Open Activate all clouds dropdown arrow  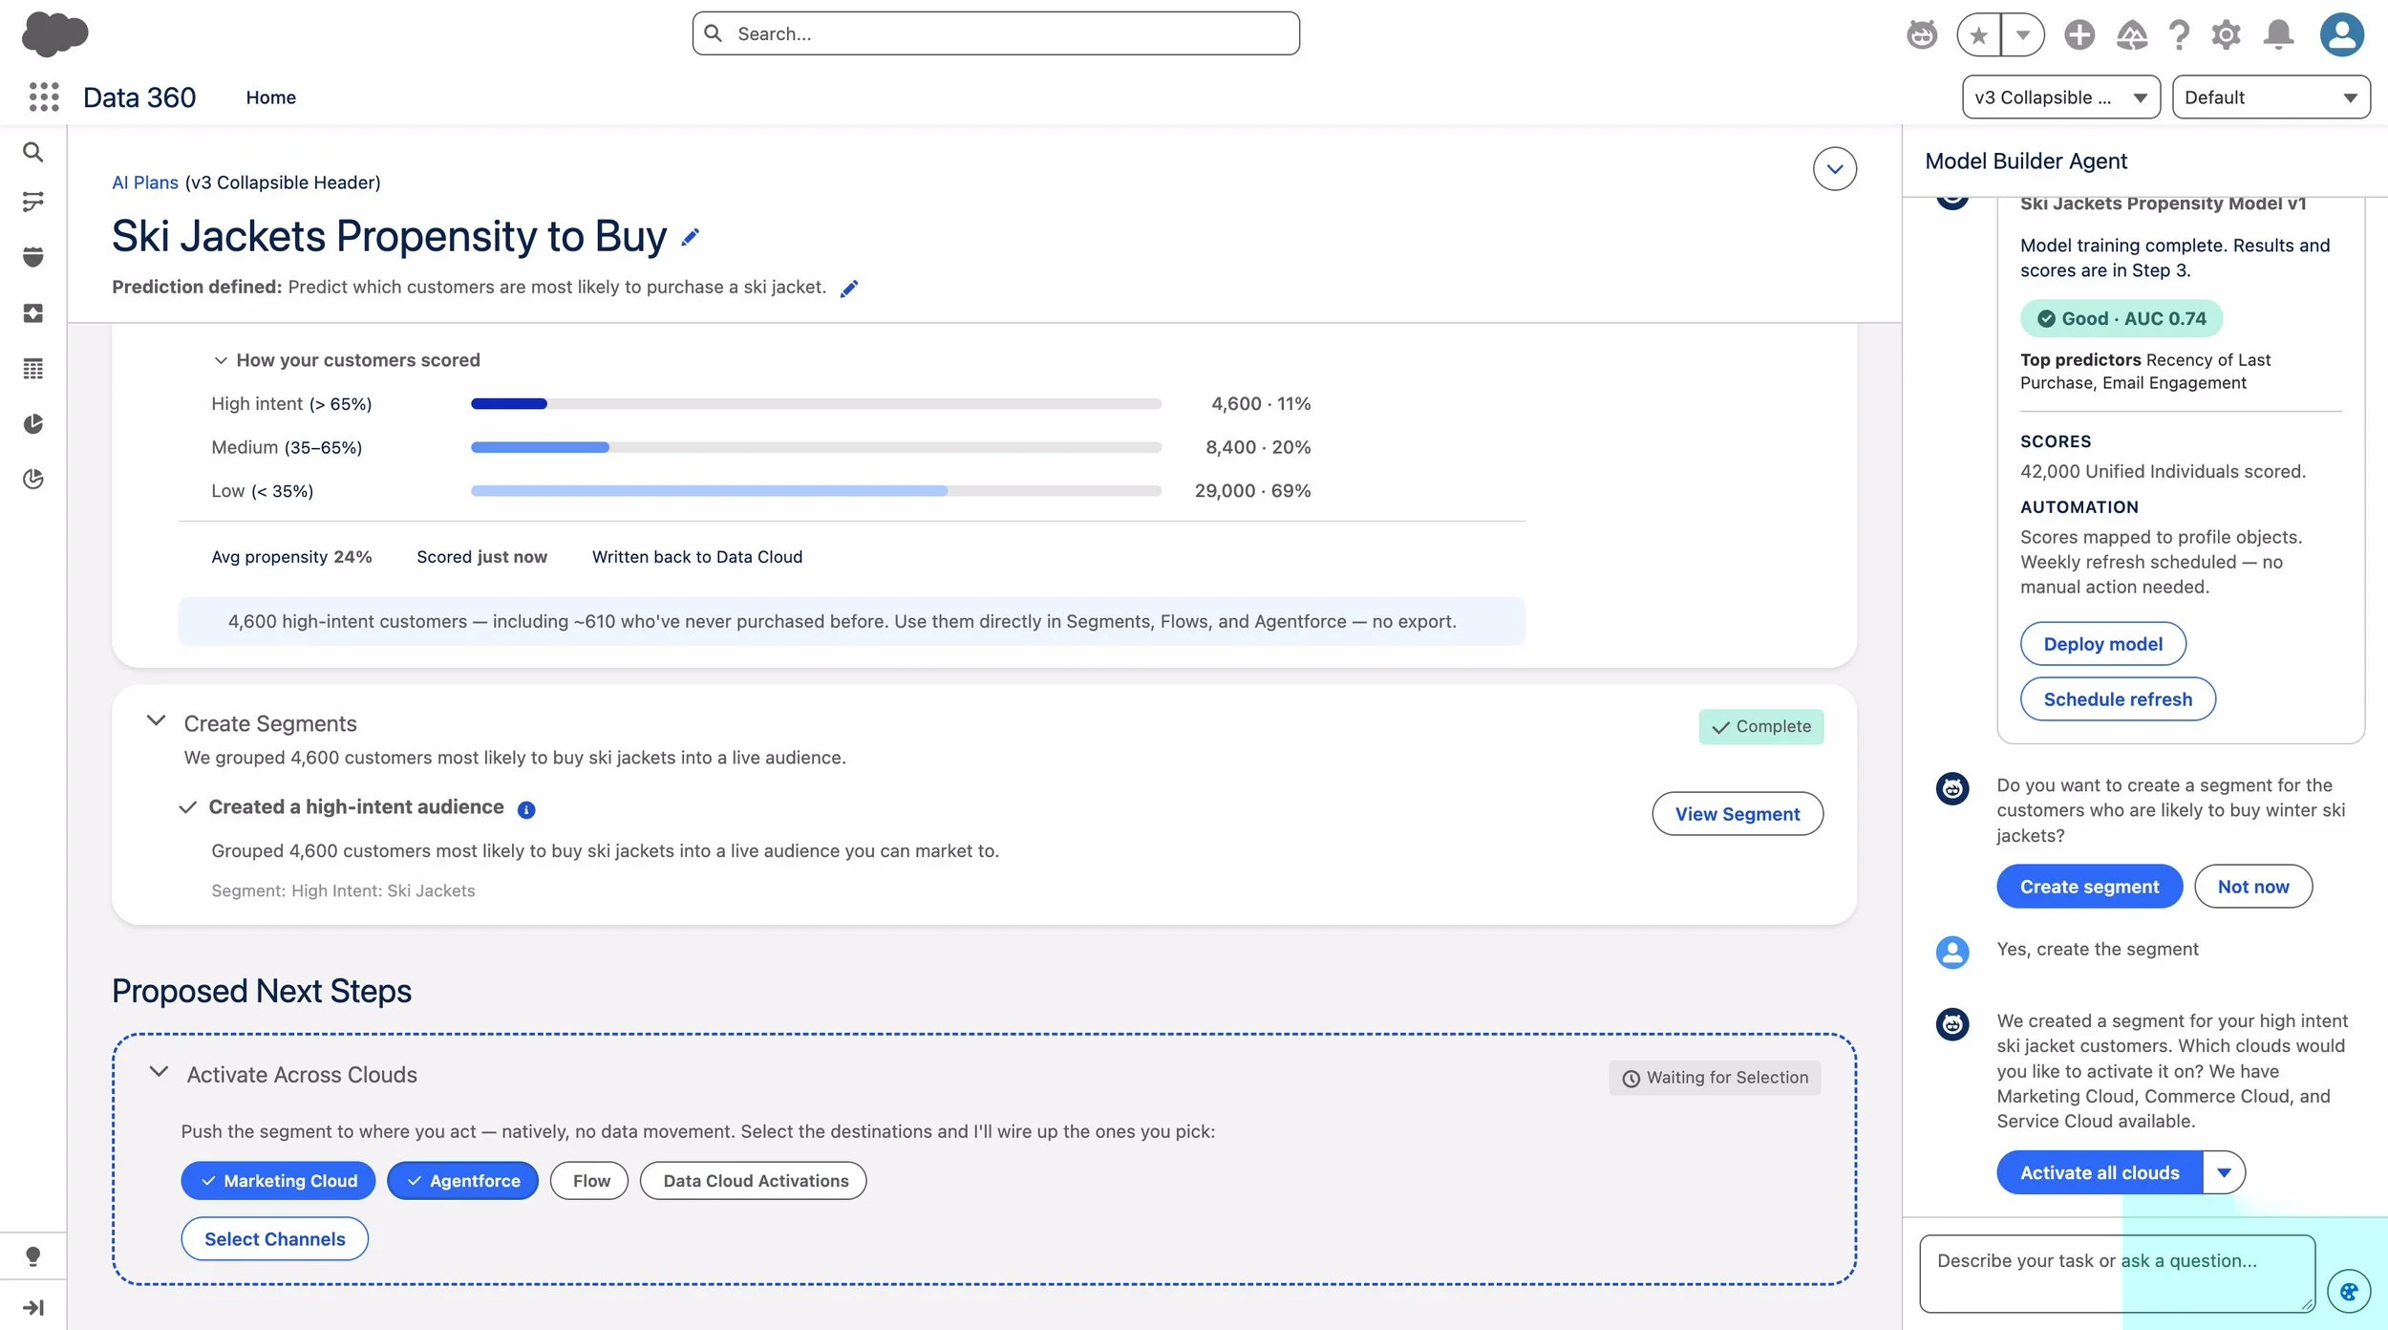(2224, 1172)
